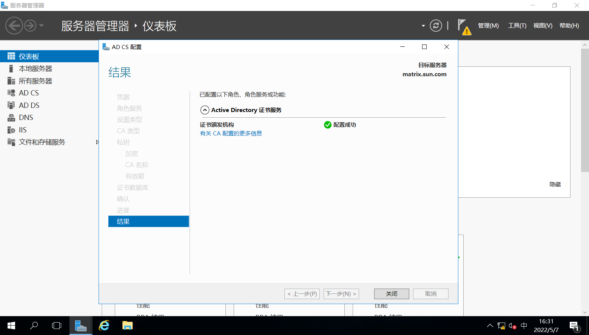589x335 pixels.
Task: Click the 中 input method indicator
Action: [x=524, y=326]
